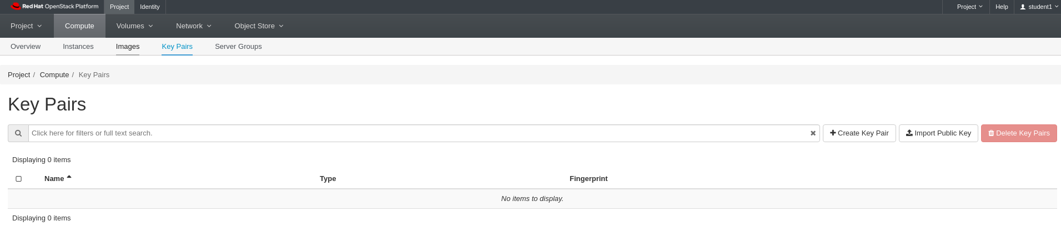Open the Network dropdown menu
1061x236 pixels.
tap(194, 26)
